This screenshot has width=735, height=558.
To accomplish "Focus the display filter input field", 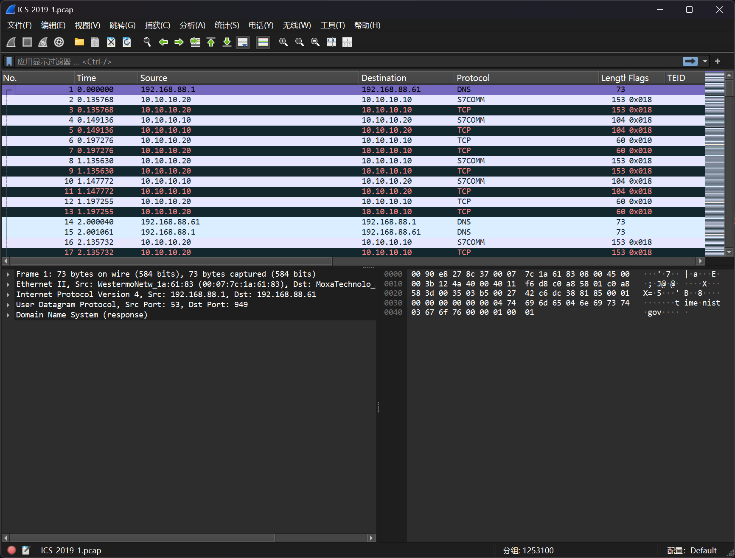I will (x=348, y=62).
